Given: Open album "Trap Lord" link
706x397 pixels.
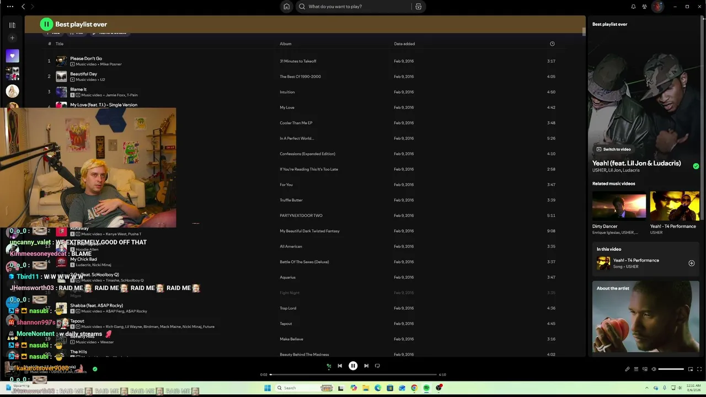Looking at the screenshot, I should point(288,308).
